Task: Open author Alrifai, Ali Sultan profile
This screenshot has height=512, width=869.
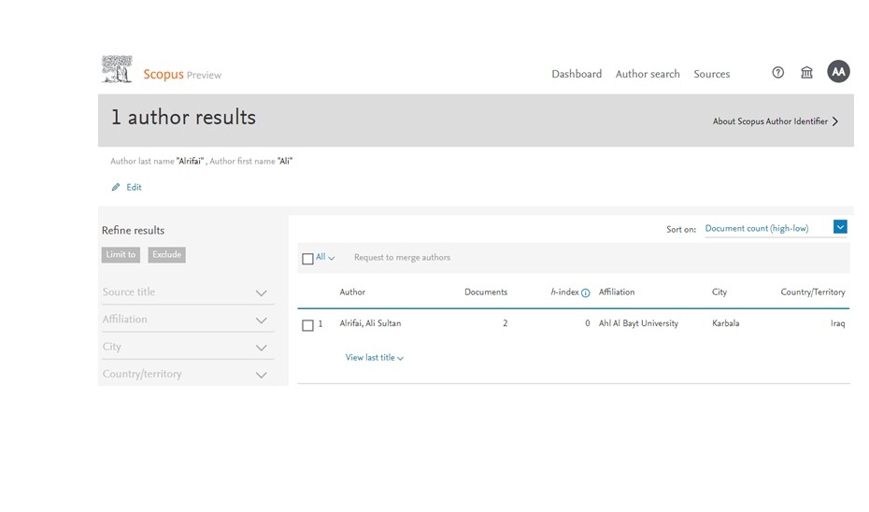Action: click(370, 323)
